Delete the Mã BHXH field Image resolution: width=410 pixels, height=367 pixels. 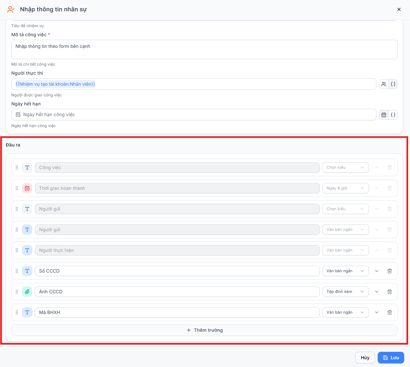(x=390, y=312)
